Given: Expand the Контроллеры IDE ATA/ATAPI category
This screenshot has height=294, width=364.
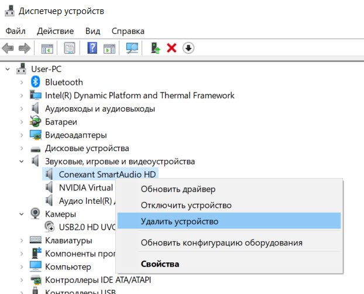Looking at the screenshot, I should [x=22, y=280].
